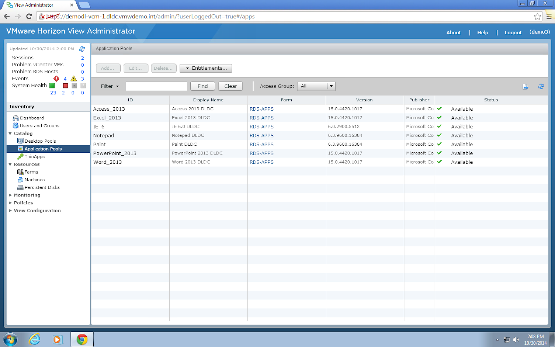The width and height of the screenshot is (555, 347).
Task: Sort by the Status column header
Action: point(491,100)
